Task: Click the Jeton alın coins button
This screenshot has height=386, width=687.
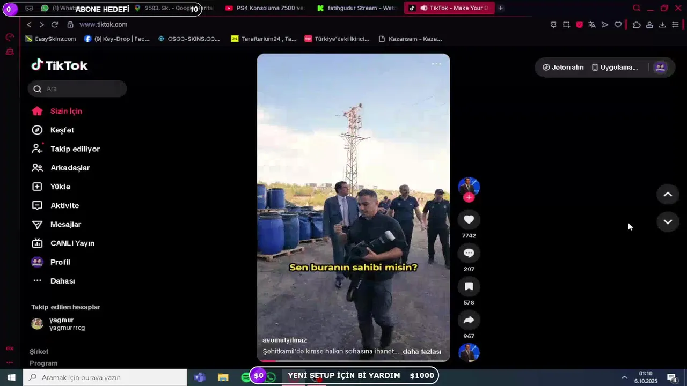Action: 563,67
